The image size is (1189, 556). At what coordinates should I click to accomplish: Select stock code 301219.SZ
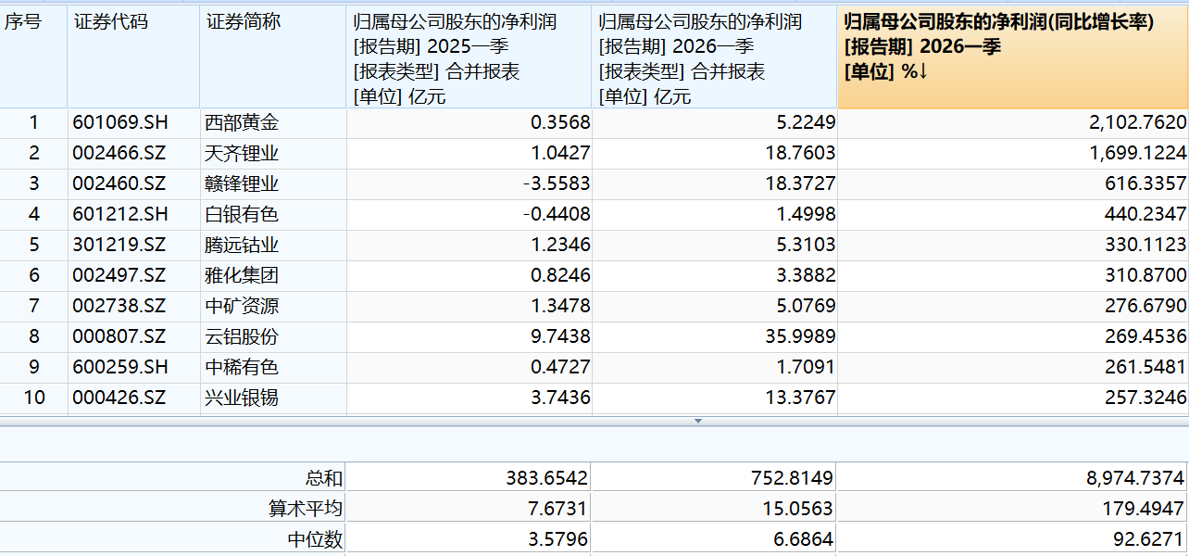(119, 246)
